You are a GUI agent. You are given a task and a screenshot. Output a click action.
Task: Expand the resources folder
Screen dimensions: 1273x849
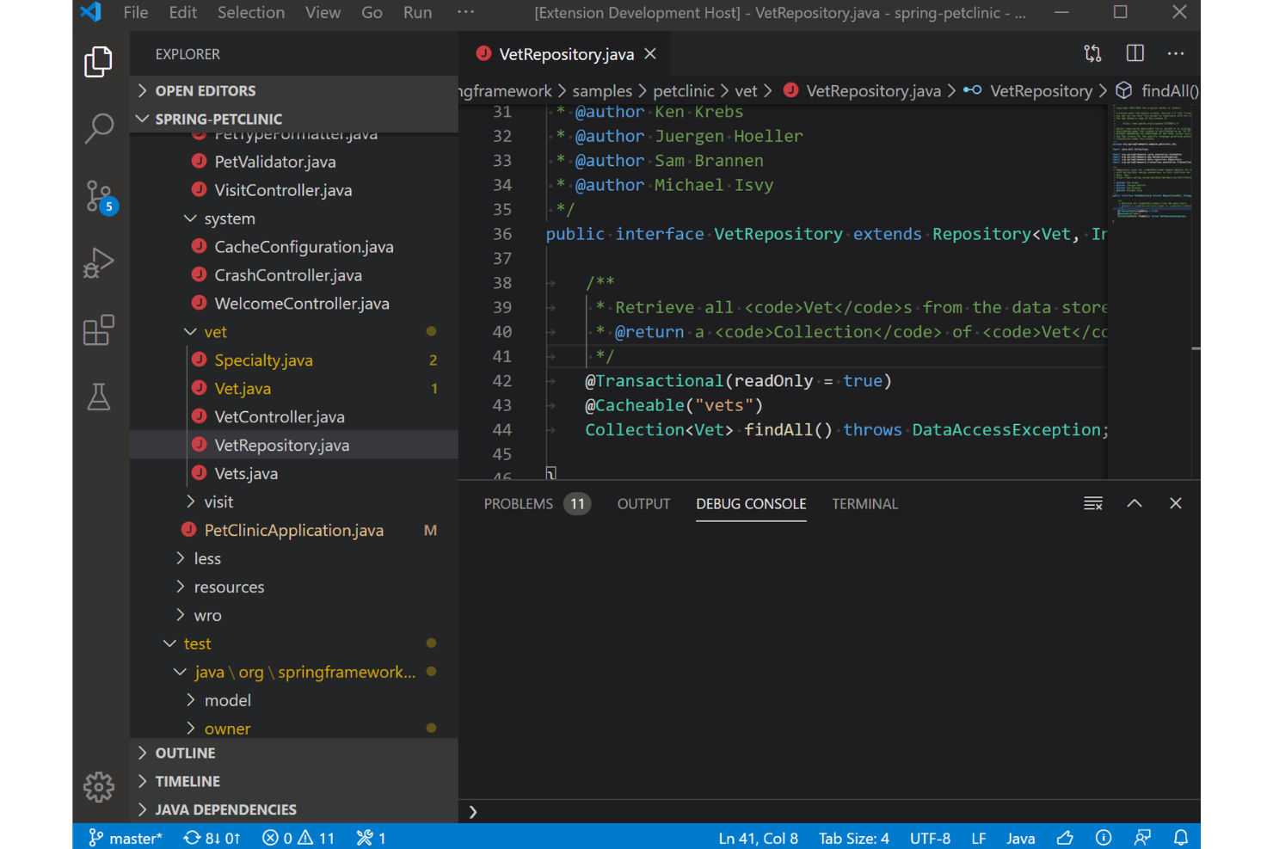click(294, 587)
